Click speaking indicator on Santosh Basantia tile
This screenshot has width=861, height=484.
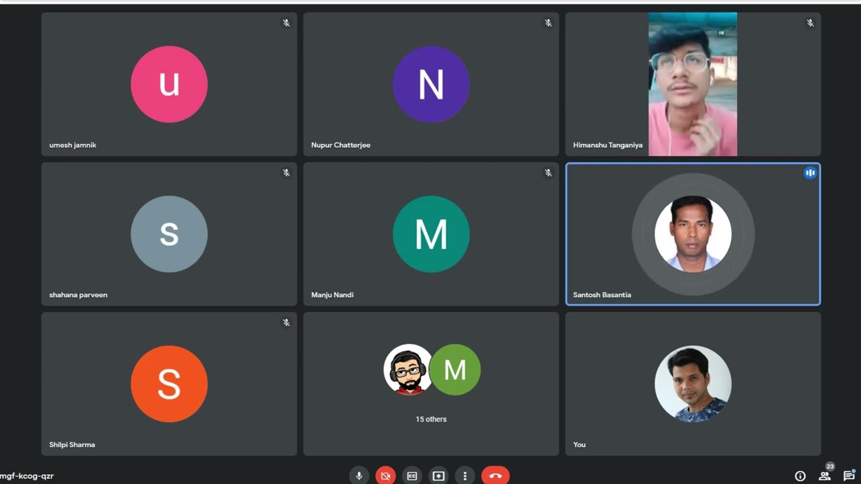[x=811, y=173]
